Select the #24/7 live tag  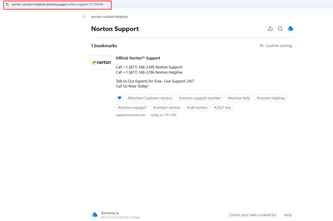tap(222, 108)
